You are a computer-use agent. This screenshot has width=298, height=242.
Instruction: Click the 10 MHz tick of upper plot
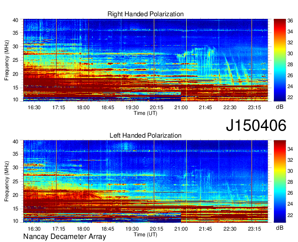(x=15, y=100)
